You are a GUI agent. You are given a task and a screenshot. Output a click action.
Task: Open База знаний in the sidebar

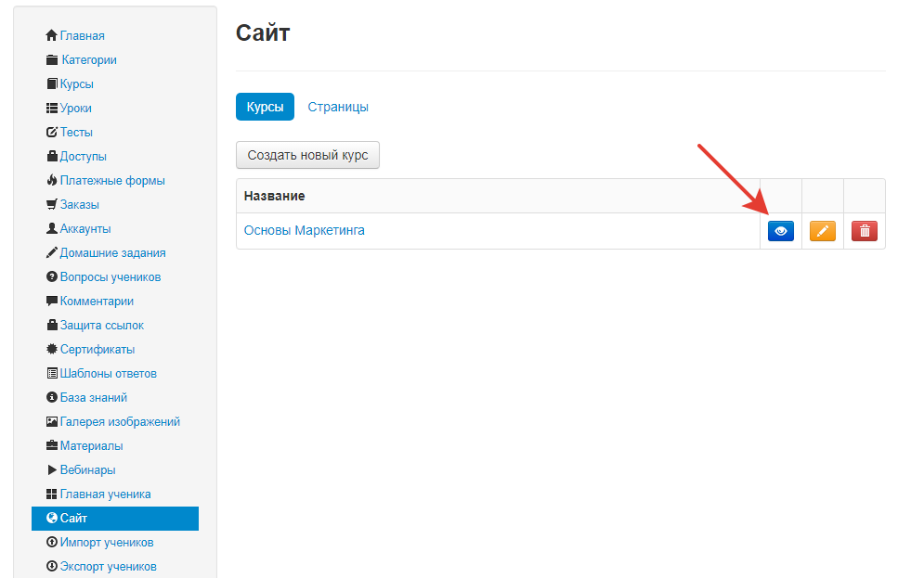[94, 397]
